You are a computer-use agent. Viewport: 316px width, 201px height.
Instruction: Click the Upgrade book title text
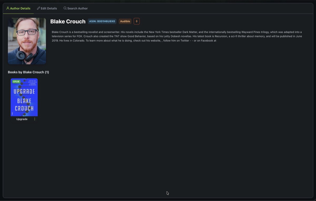(x=22, y=119)
